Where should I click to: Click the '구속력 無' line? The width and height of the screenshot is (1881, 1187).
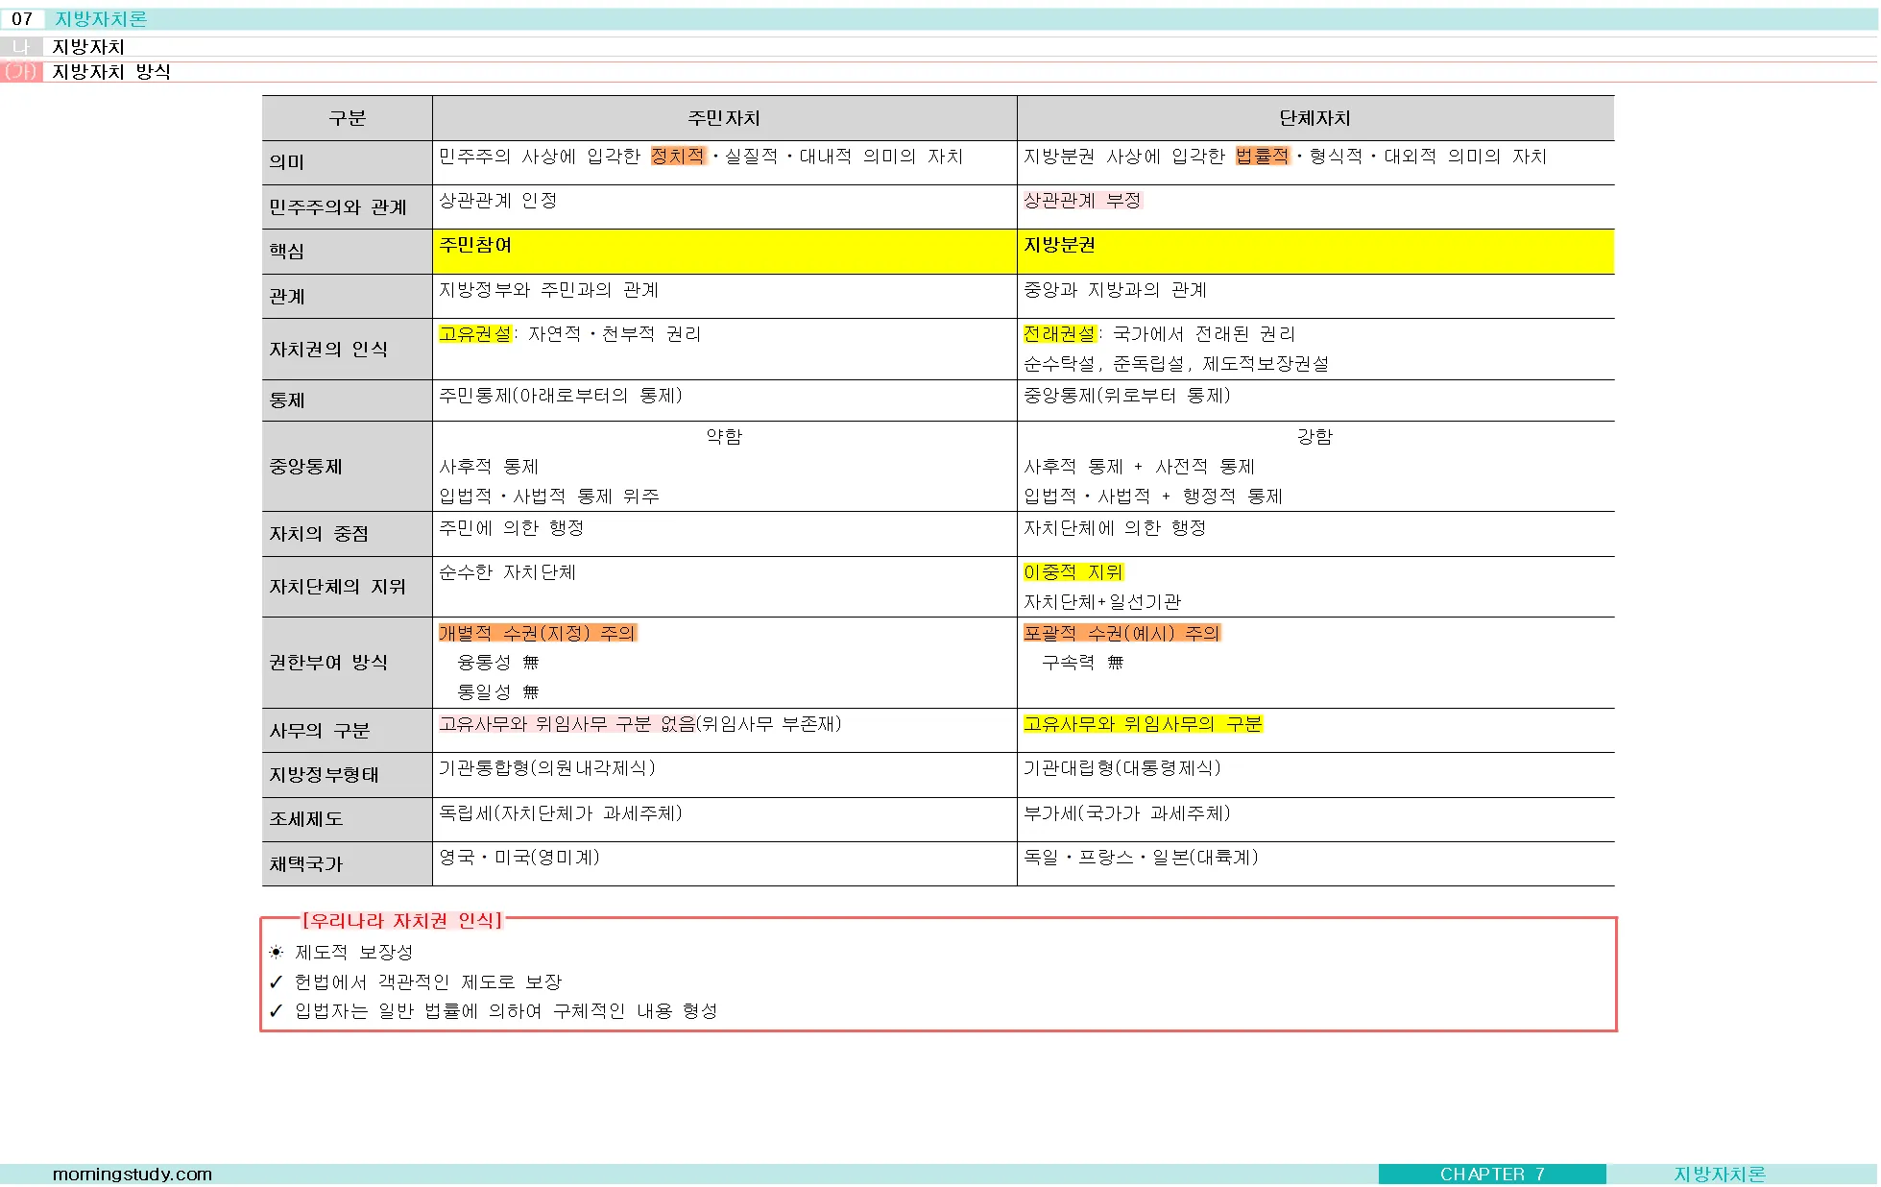[1082, 663]
